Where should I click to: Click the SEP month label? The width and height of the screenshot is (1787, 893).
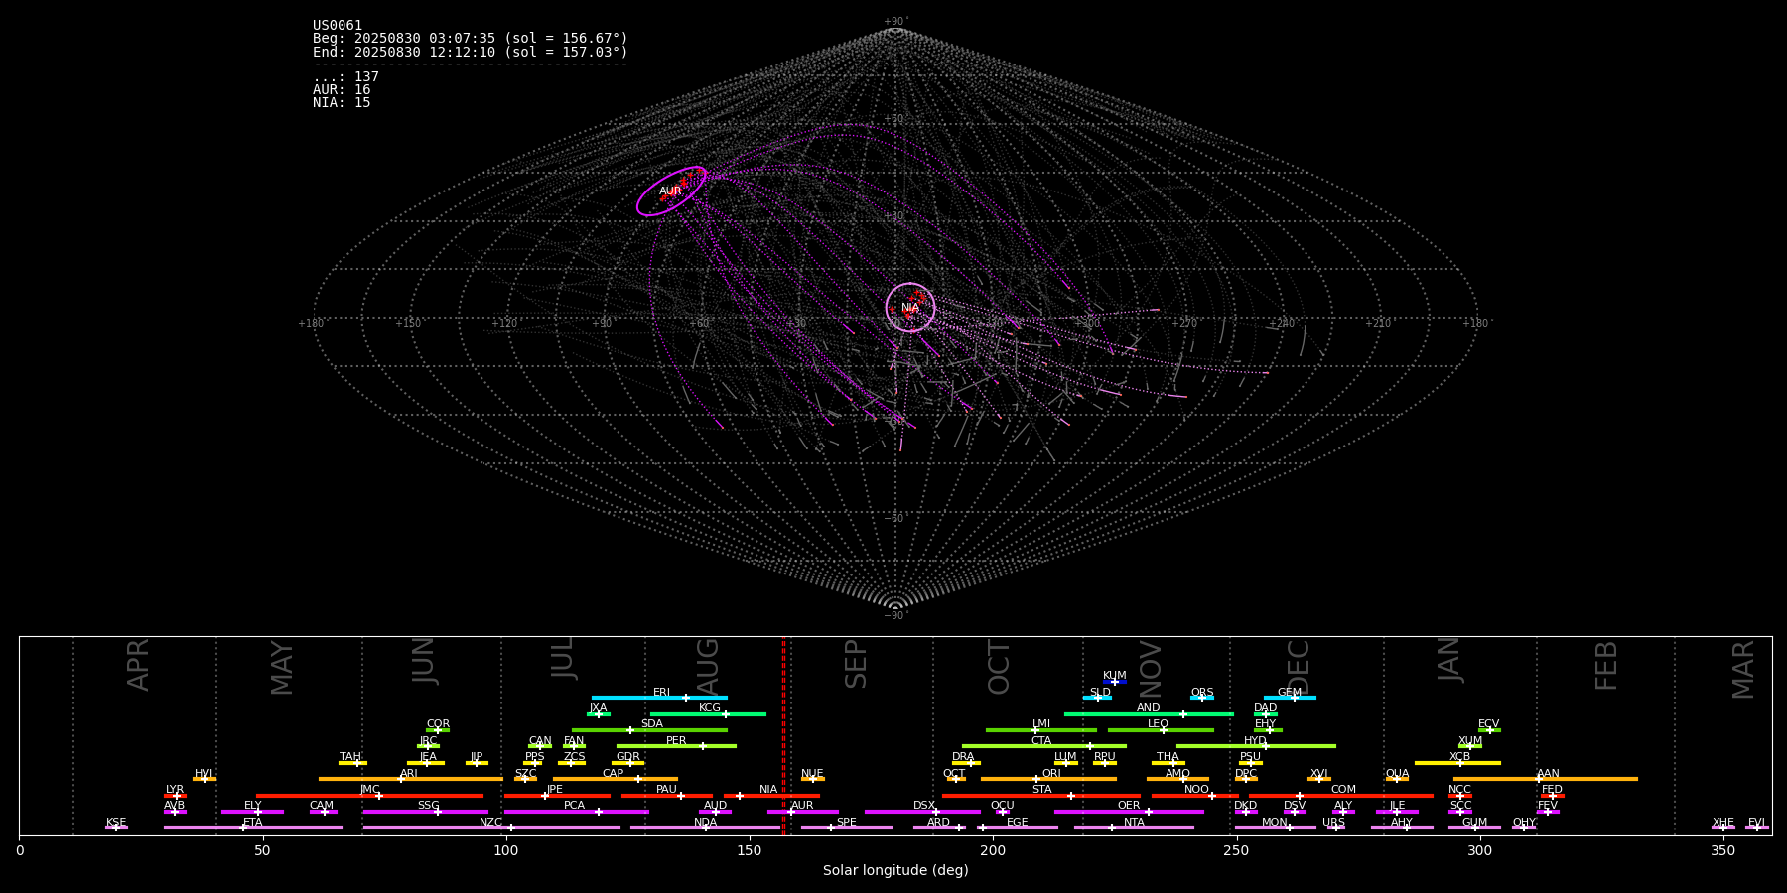[x=856, y=664]
